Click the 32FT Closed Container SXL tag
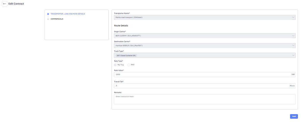301x122 pixels. click(126, 56)
